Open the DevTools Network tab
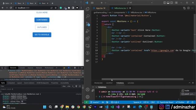This screenshot has width=196, height=110. pos(39,68)
